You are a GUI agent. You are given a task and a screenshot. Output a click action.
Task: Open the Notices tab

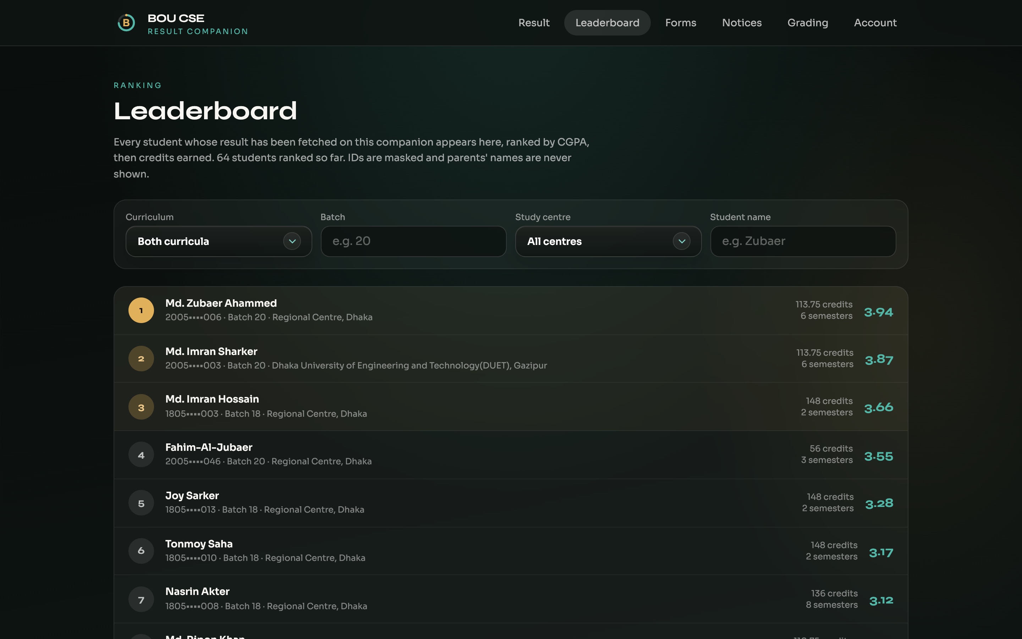[742, 23]
